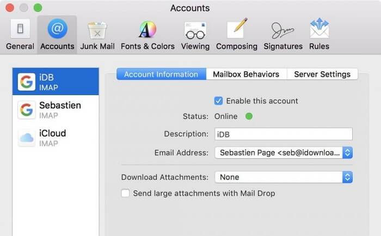
Task: Click the red close window button
Action: (10, 8)
